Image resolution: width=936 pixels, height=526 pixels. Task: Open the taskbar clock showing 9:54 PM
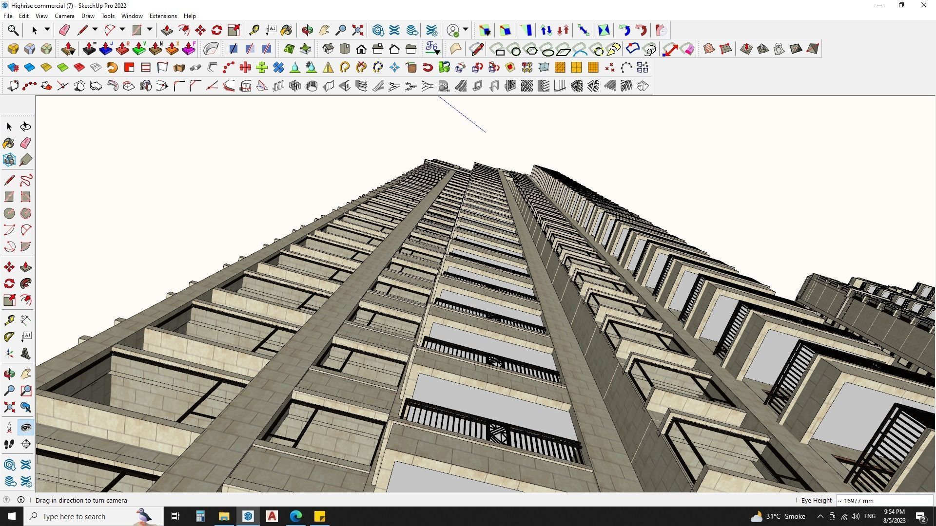894,516
